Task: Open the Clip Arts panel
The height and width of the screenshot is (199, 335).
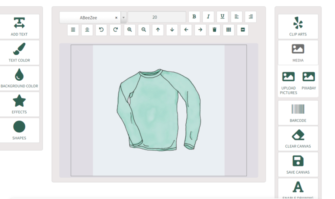Action: (x=298, y=27)
